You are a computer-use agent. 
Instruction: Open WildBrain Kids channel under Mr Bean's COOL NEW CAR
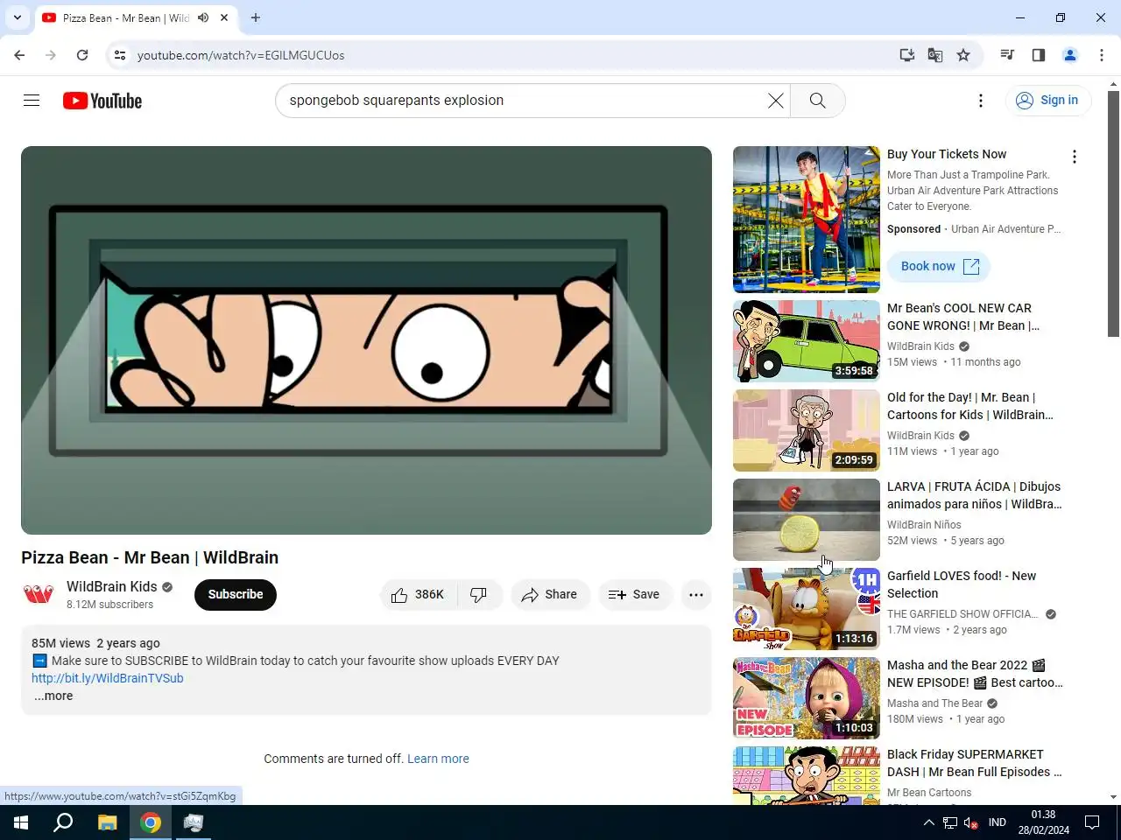(920, 346)
